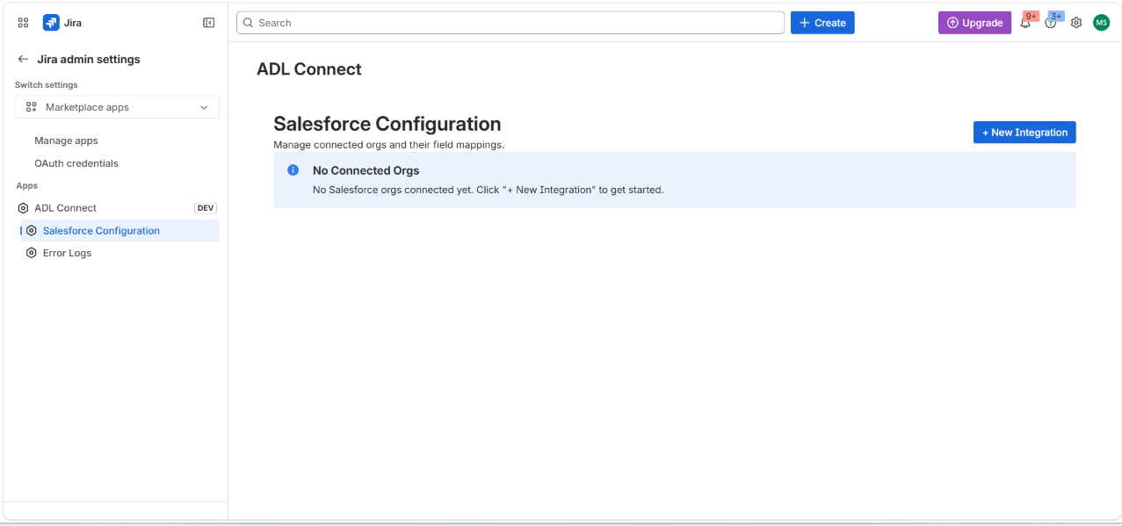1122x526 pixels.
Task: Click the Create button
Action: click(822, 23)
